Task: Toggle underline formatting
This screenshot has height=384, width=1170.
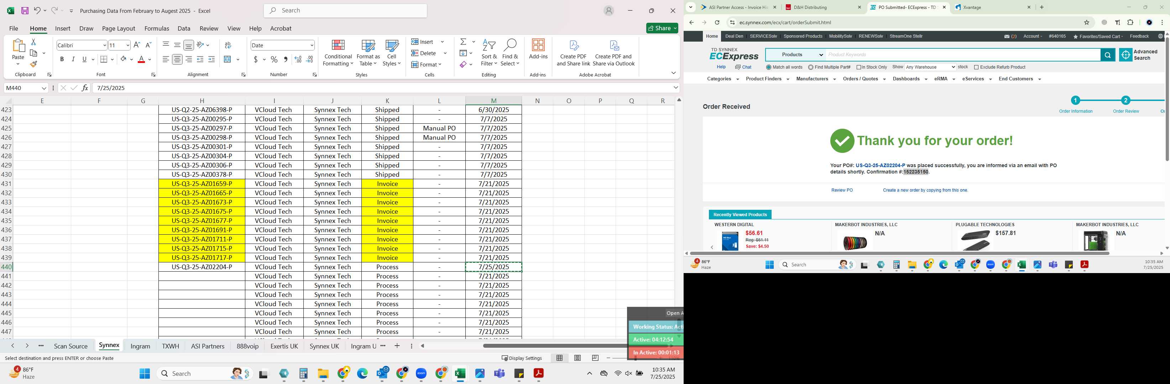Action: pos(84,59)
